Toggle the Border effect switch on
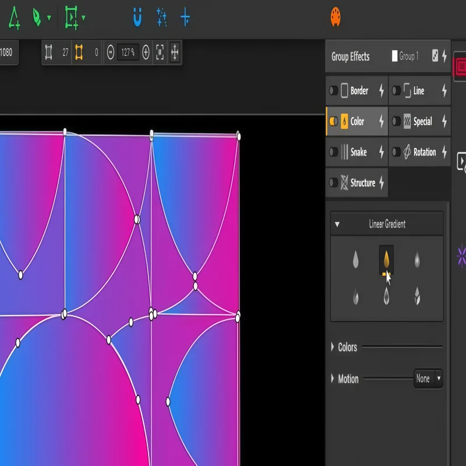Screen dimensions: 466x466 pyautogui.click(x=333, y=91)
